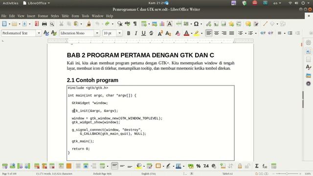
Task: Click the Spelling check icon
Action: point(127,24)
